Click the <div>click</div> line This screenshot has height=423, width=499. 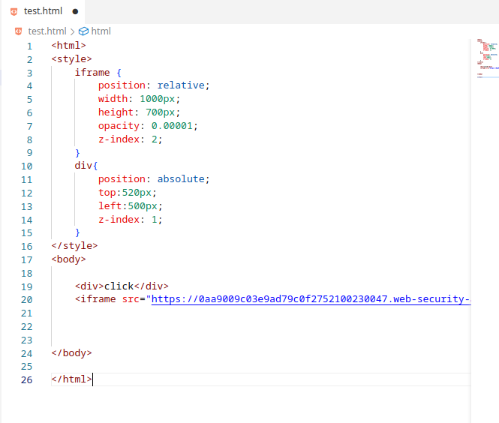(x=122, y=286)
